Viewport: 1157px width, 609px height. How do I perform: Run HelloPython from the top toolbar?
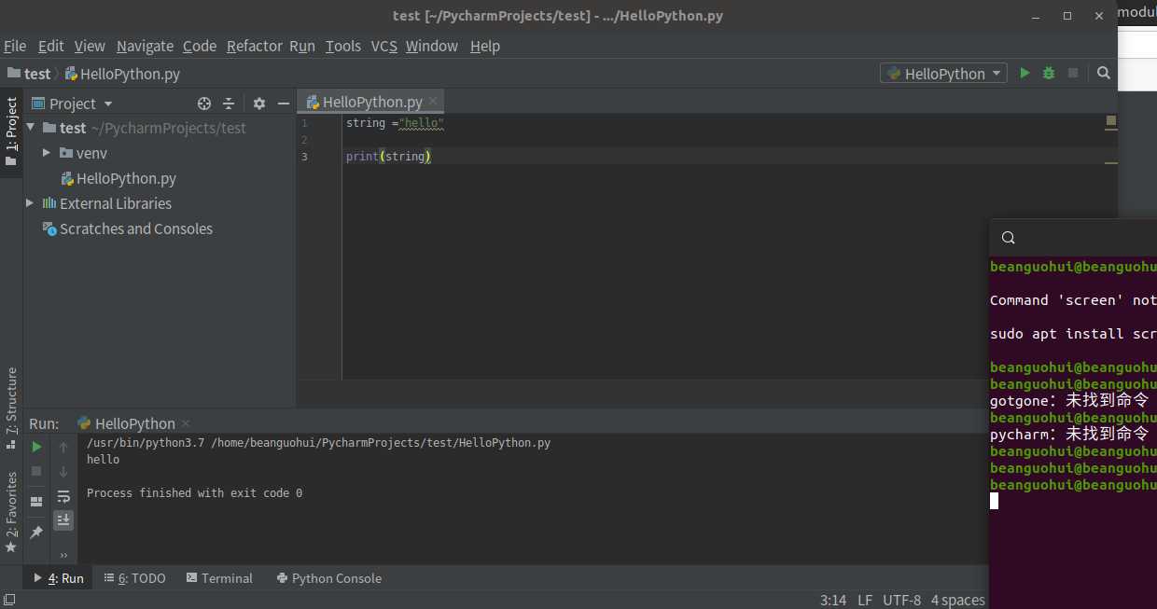(x=1025, y=73)
